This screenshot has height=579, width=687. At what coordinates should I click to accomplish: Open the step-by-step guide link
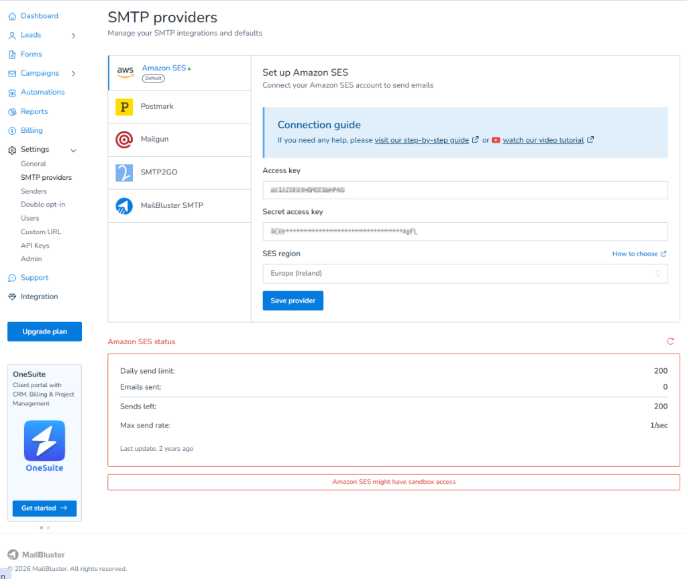pos(421,140)
